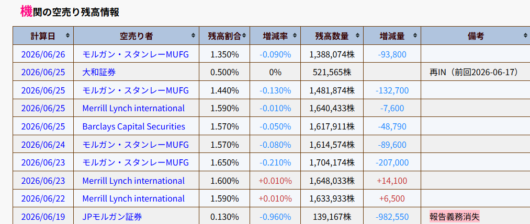Viewport: 530px width, 224px height.
Task: Open JPモルガン証券 short seller link
Action: (x=112, y=217)
